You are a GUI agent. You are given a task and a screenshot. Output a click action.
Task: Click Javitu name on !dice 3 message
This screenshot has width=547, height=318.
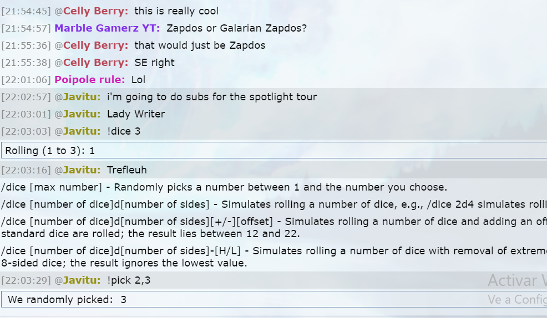click(x=82, y=131)
